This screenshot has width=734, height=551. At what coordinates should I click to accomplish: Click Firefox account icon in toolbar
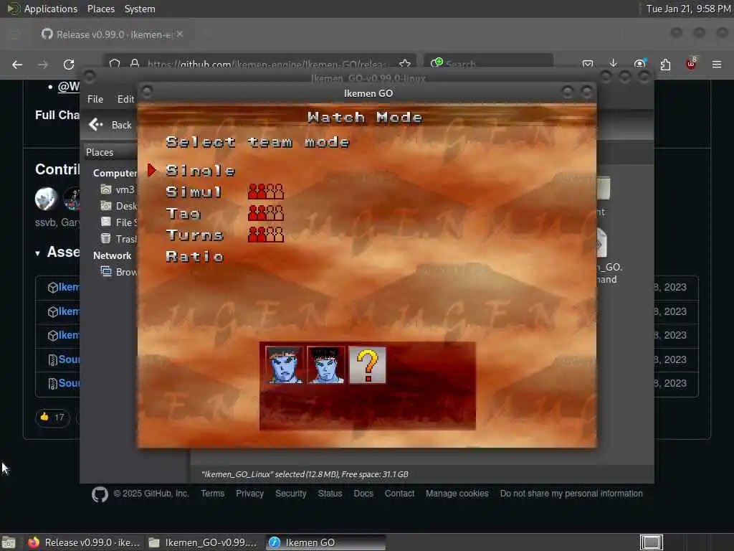pos(639,64)
